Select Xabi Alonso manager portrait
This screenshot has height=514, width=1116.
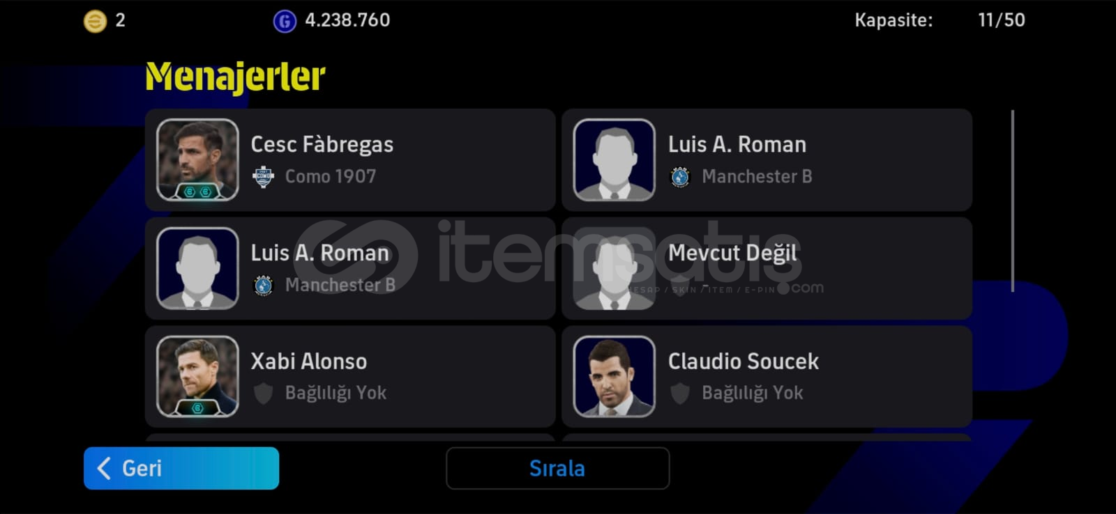click(x=197, y=377)
